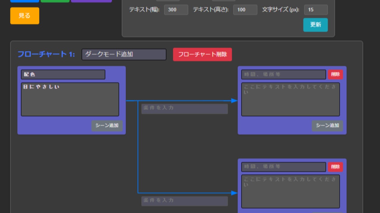Image resolution: width=380 pixels, height=213 pixels.
Task: Click the purple button at top left
Action: tap(91, 1)
